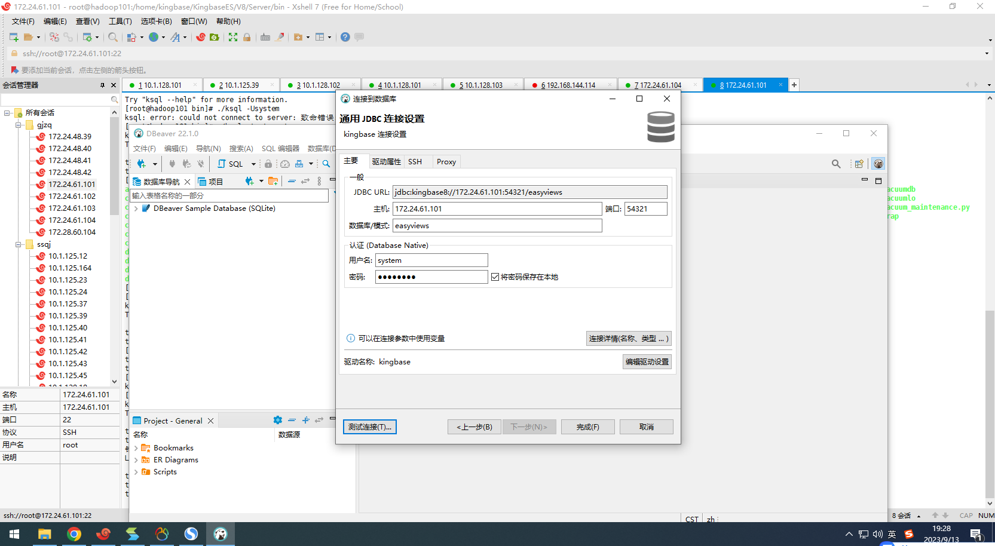Image resolution: width=995 pixels, height=546 pixels.
Task: Click the Xshell keyboard mapping icon
Action: [265, 37]
